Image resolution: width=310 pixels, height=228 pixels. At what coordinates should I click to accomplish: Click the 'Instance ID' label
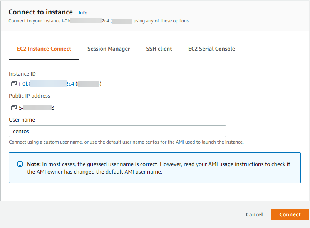(x=22, y=74)
